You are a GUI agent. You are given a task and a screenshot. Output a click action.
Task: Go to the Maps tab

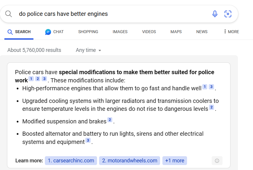(176, 32)
